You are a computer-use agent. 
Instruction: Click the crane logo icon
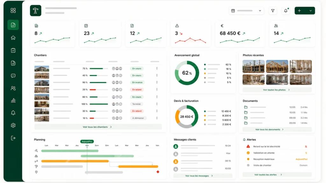(x=36, y=10)
